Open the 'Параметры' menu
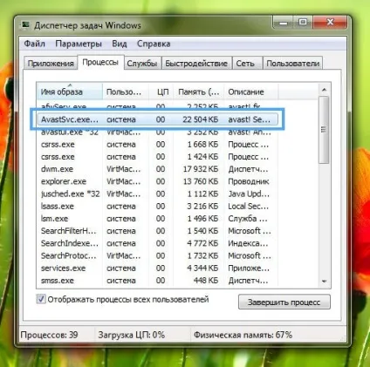This screenshot has height=367, width=370. point(79,44)
